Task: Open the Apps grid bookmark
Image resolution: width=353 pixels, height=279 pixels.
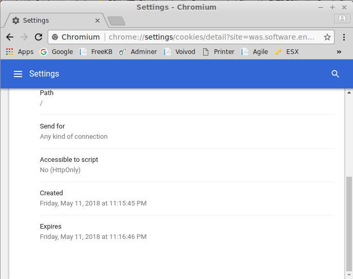Action: (19, 52)
